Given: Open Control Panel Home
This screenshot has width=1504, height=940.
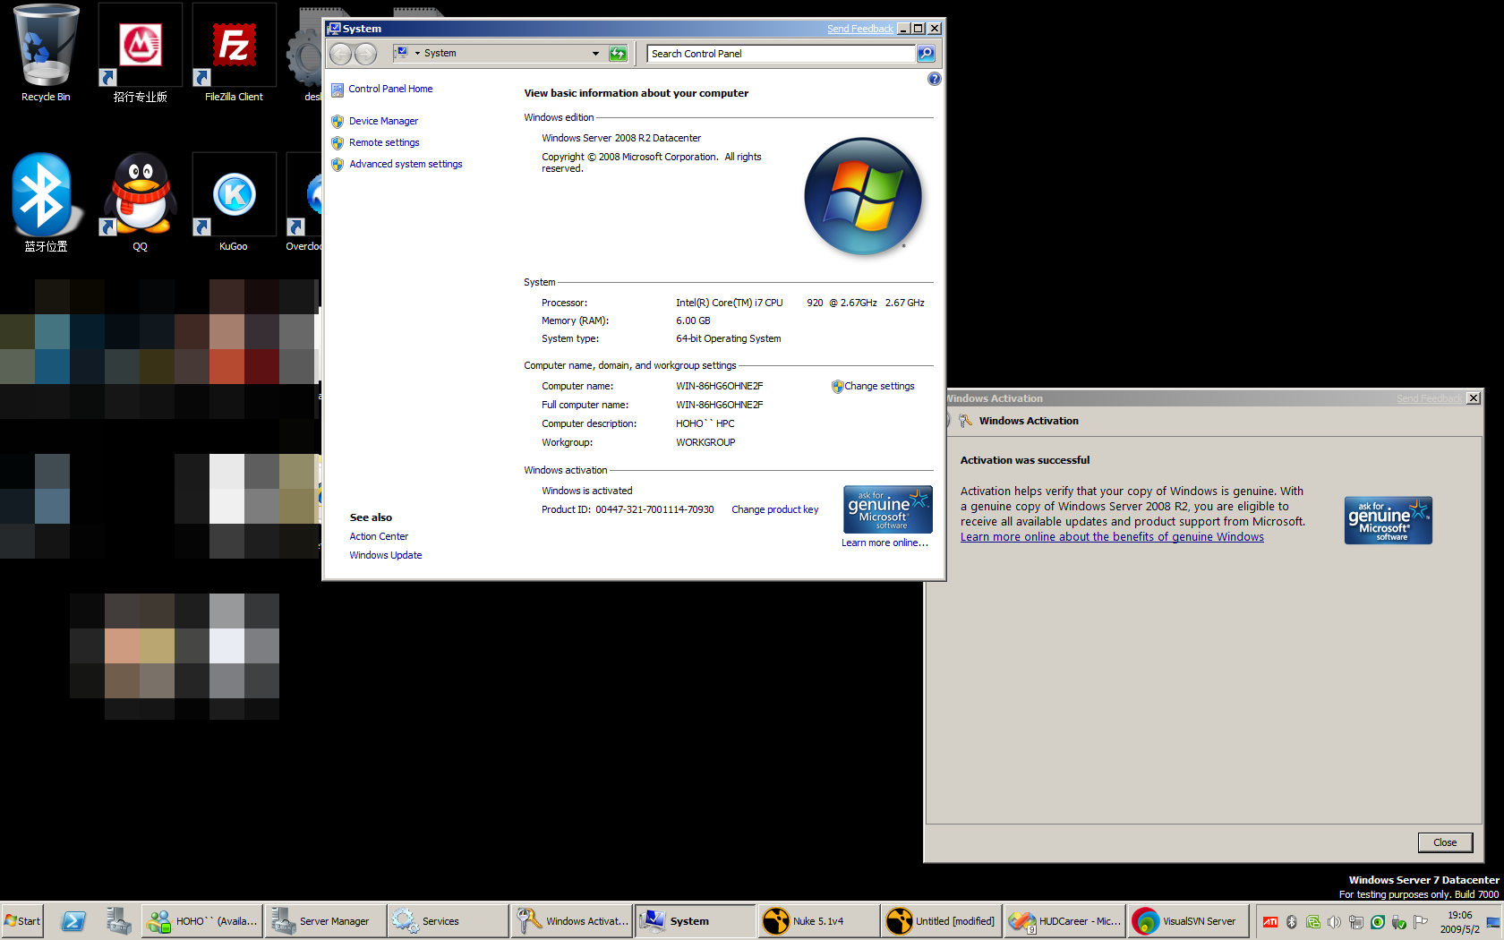Looking at the screenshot, I should [x=390, y=89].
